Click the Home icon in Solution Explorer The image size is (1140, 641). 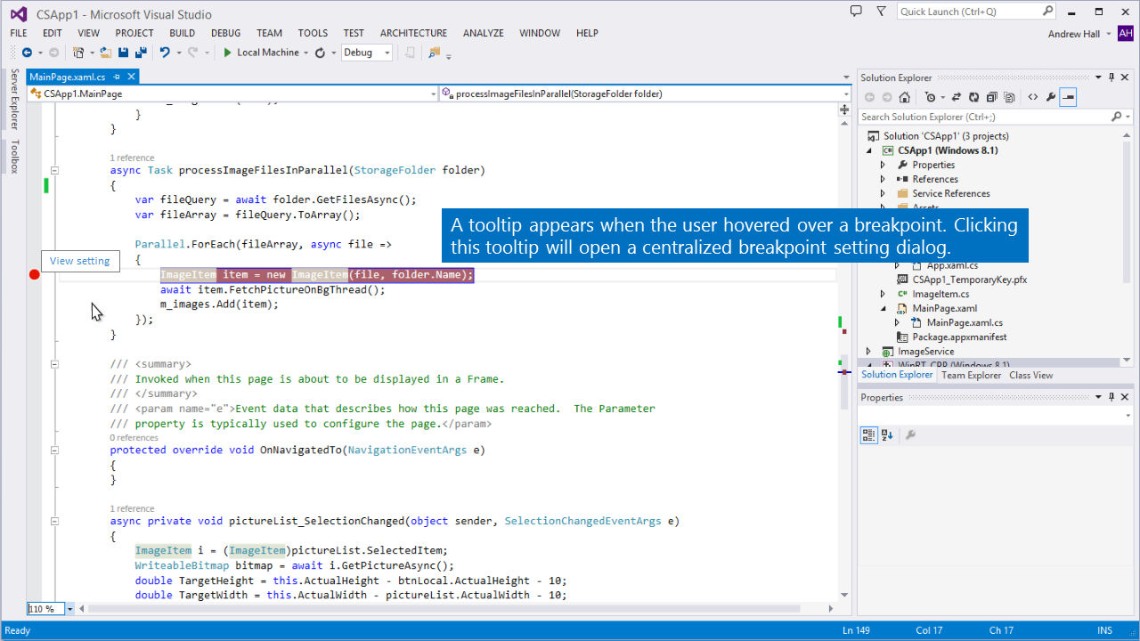click(x=905, y=97)
